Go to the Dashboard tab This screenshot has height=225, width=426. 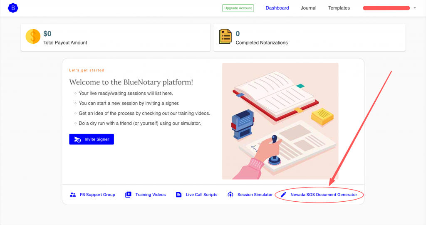[x=277, y=8]
